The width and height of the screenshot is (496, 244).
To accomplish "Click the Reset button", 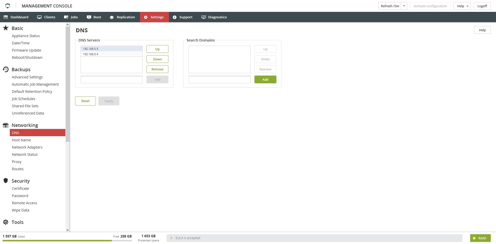I will coord(86,101).
